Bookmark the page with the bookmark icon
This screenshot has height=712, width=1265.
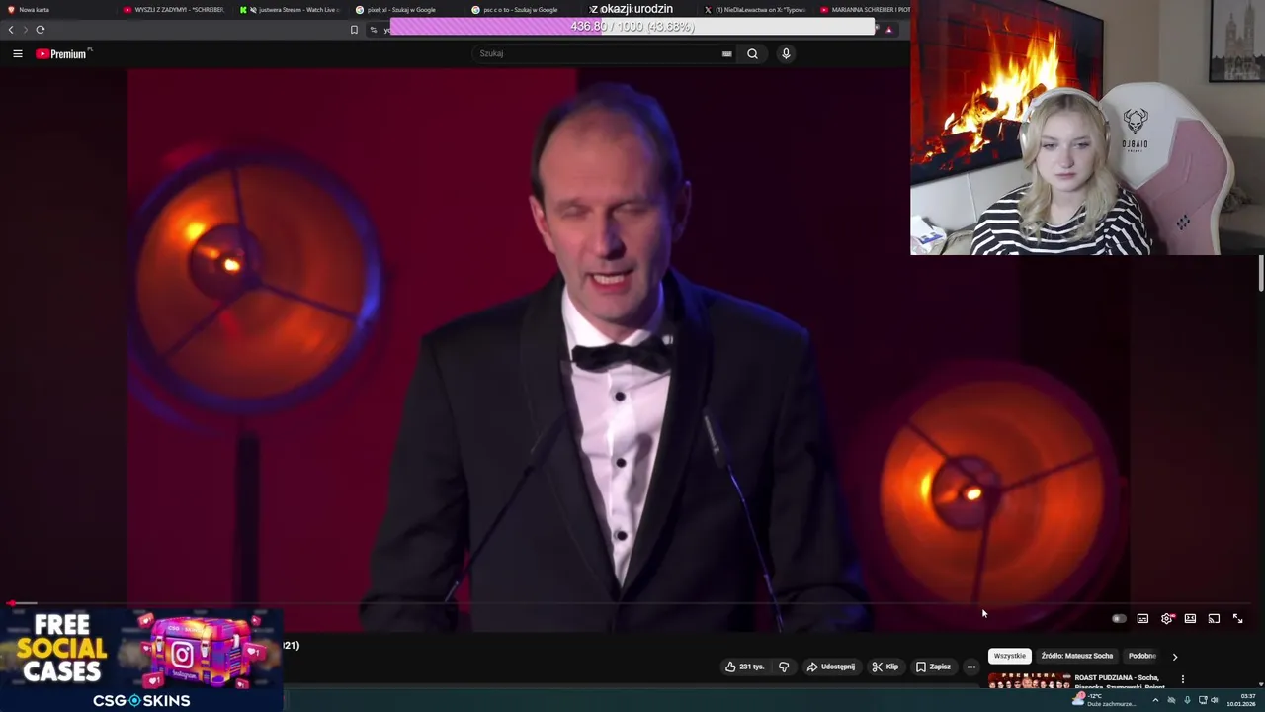(354, 30)
